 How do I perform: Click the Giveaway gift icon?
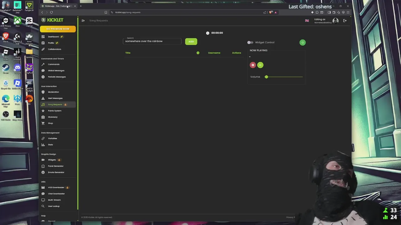[x=43, y=117]
